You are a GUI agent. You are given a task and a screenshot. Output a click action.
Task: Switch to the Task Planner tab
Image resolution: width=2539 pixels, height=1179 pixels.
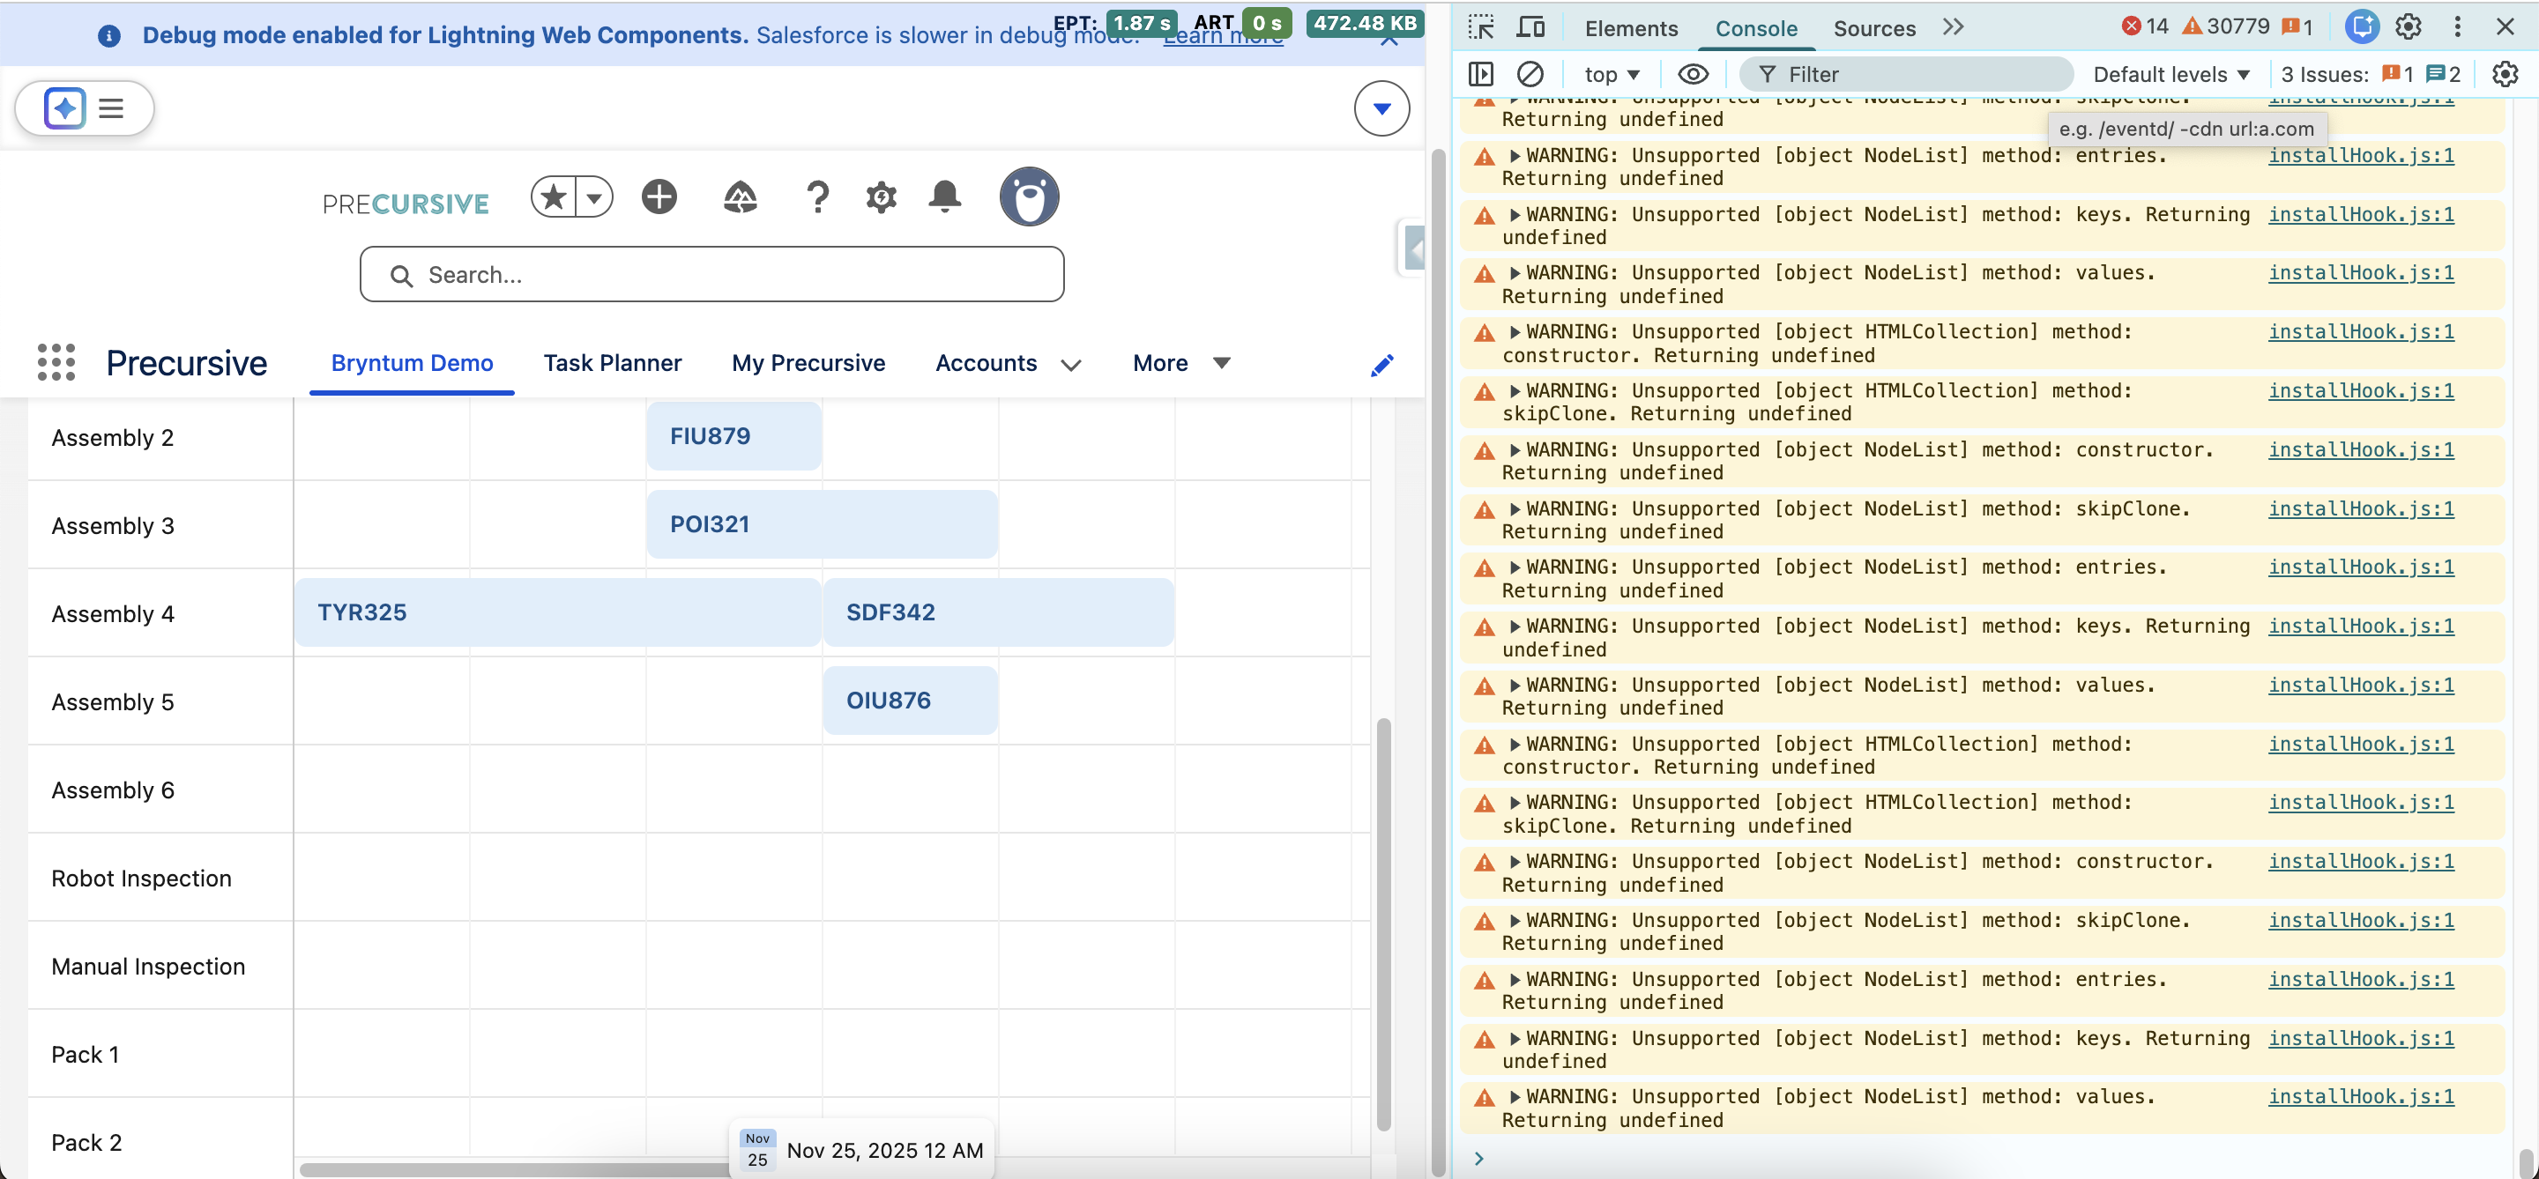point(612,362)
